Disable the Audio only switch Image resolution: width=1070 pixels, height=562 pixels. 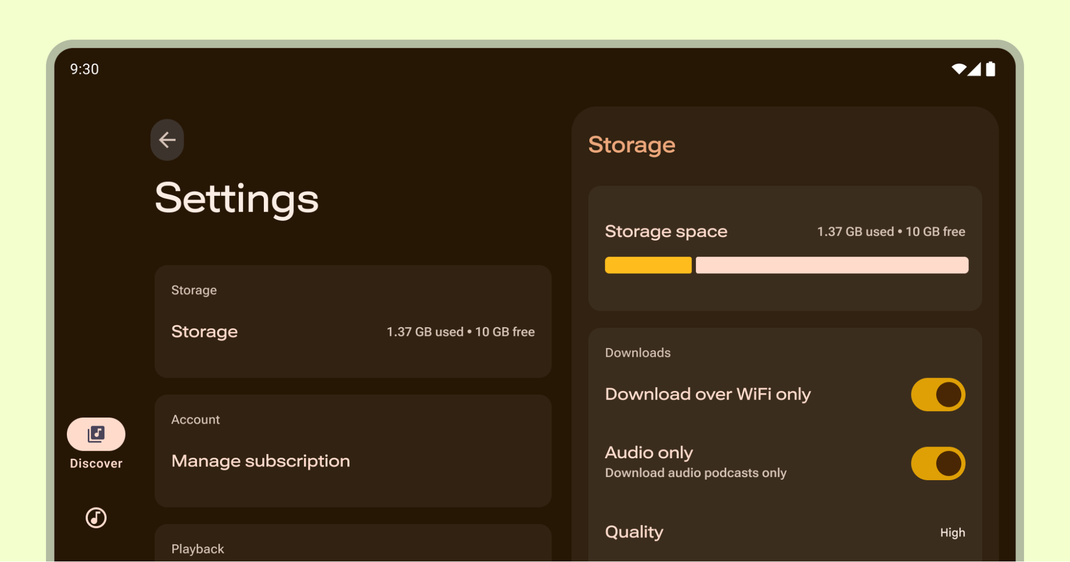pos(938,463)
